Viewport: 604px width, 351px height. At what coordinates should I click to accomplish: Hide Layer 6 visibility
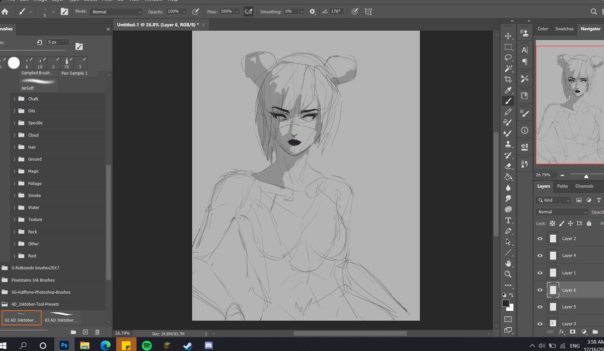pyautogui.click(x=540, y=290)
